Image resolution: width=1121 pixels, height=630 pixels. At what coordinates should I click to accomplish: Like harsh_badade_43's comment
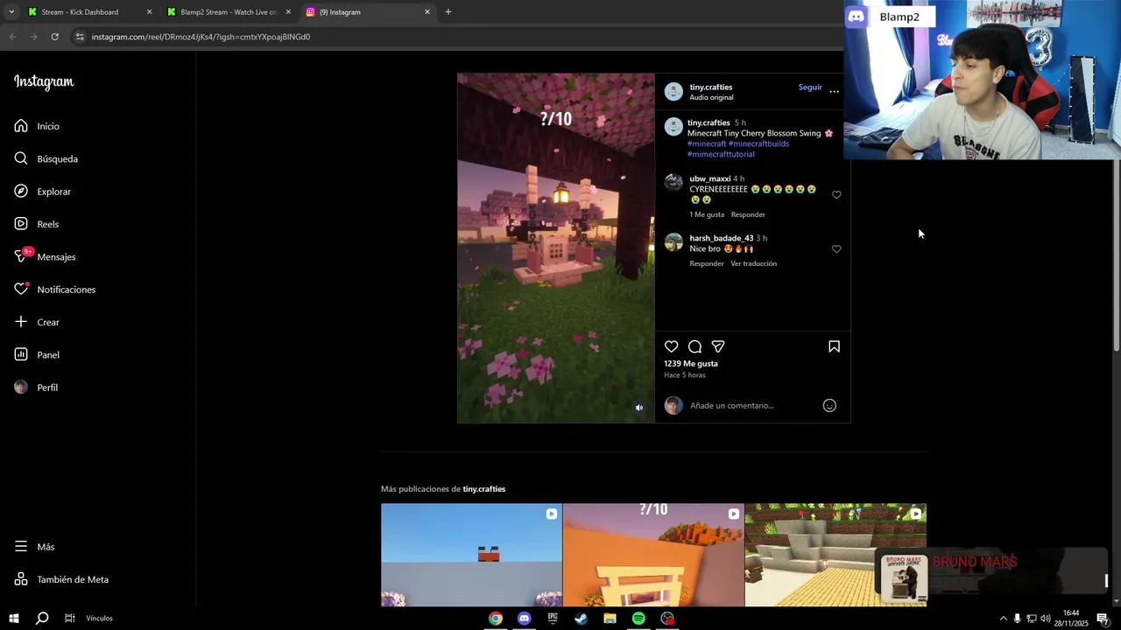coord(836,249)
